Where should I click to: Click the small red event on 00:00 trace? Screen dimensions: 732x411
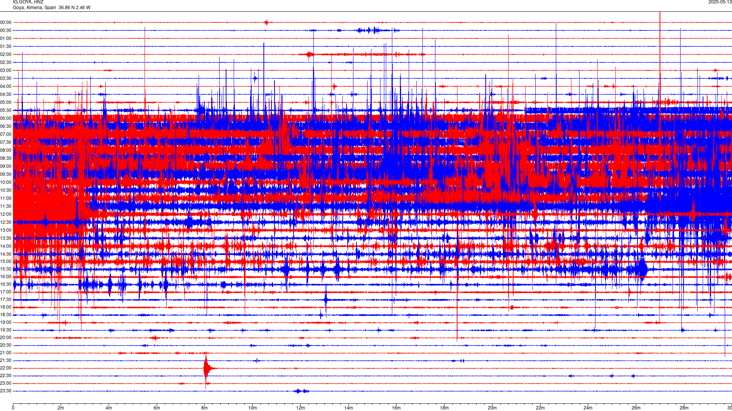(266, 22)
